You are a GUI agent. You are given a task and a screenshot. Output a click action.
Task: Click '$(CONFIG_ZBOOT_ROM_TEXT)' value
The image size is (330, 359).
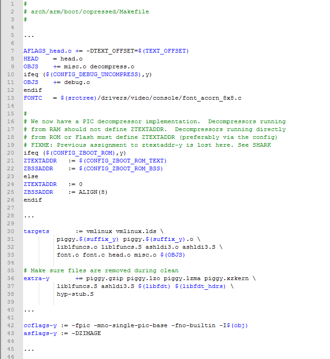pos(123,161)
